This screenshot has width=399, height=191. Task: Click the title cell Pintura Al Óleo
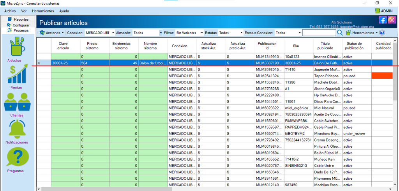click(x=328, y=146)
